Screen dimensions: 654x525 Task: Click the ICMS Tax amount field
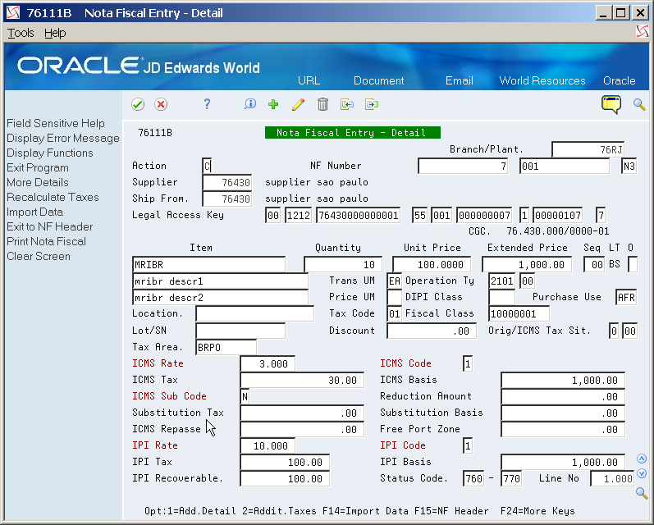[302, 380]
